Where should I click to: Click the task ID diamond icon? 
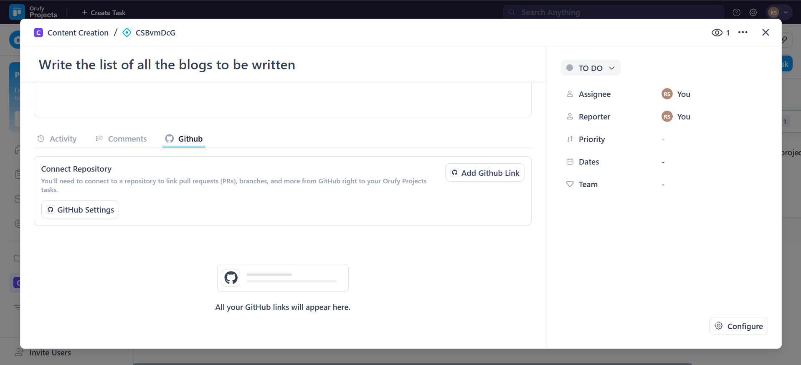pyautogui.click(x=127, y=33)
